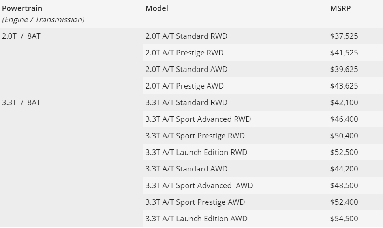Click the $37,525 MSRP price

click(x=344, y=36)
